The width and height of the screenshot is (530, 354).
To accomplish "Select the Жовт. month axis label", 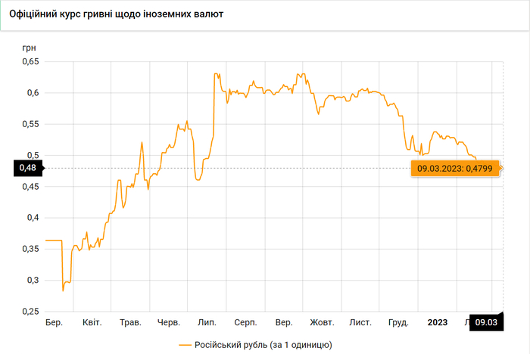I will 322,323.
